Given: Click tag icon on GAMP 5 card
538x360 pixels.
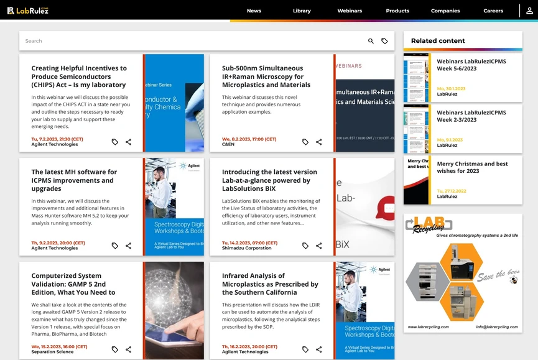Looking at the screenshot, I should click(x=115, y=349).
